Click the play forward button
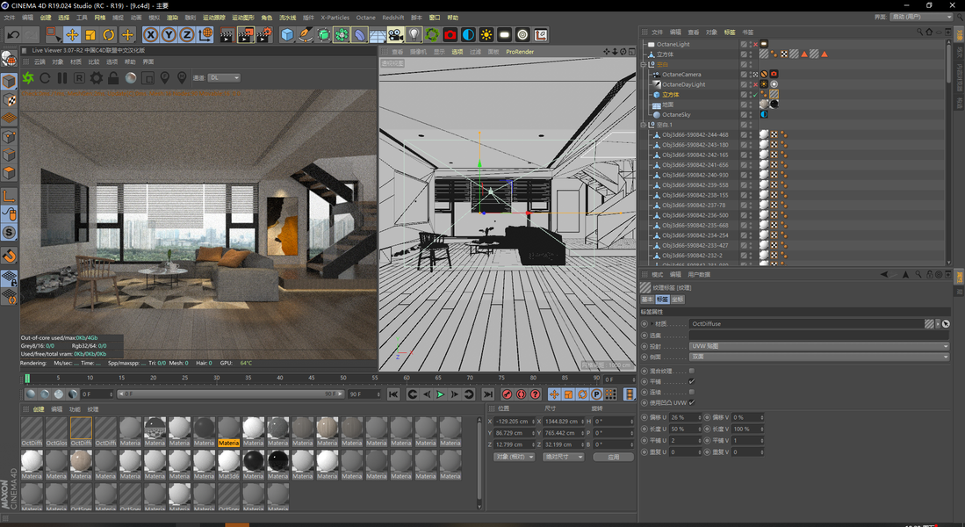 pos(440,394)
